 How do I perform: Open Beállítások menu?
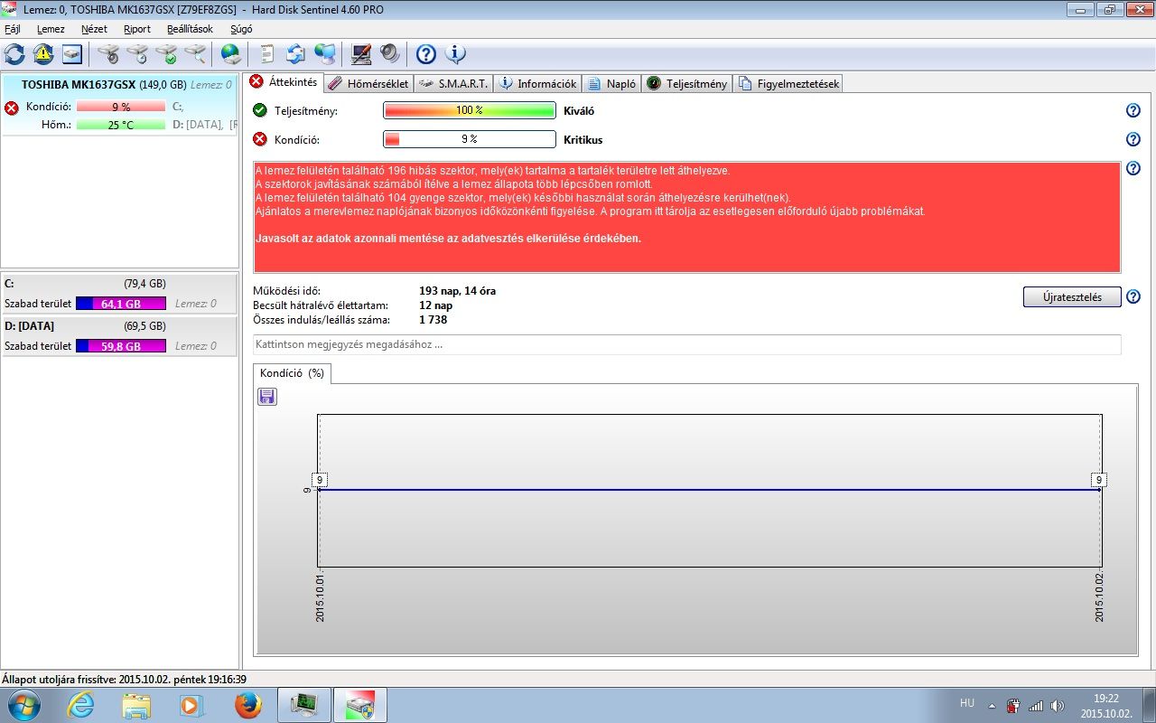click(x=190, y=29)
